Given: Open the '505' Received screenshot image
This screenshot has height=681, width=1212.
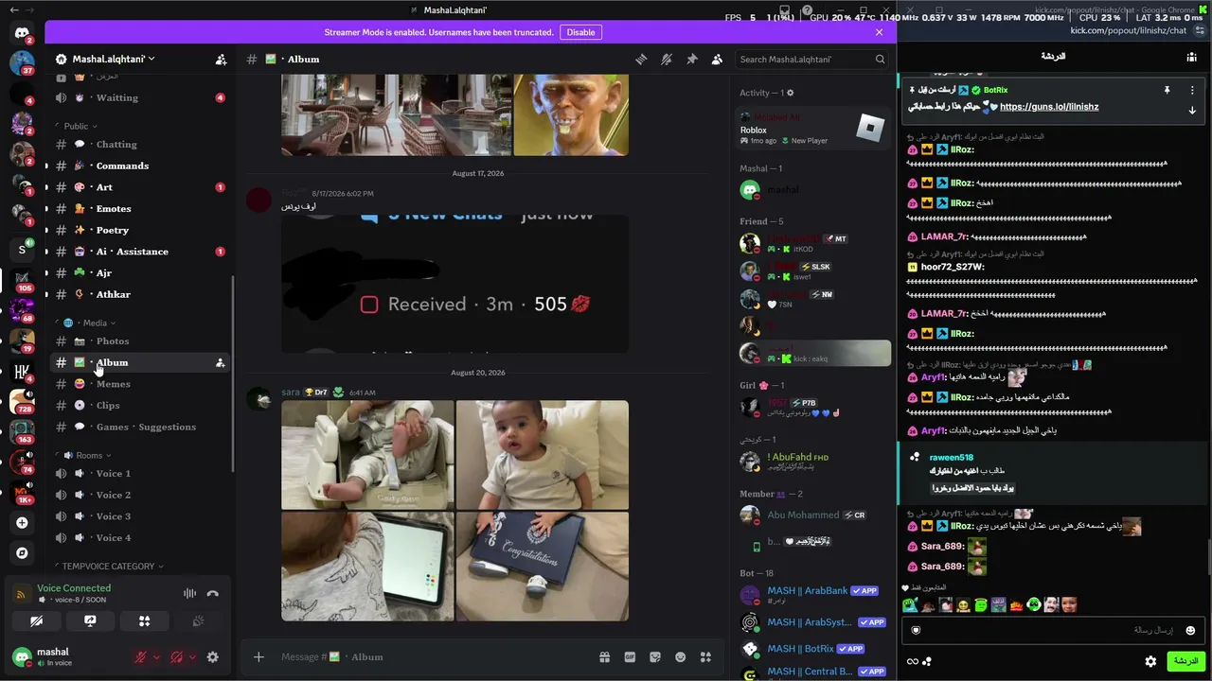Looking at the screenshot, I should [x=454, y=284].
